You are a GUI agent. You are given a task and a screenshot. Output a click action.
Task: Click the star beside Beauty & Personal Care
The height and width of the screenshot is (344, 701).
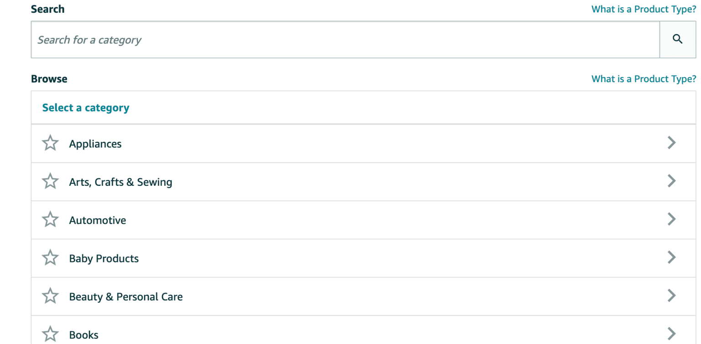(x=50, y=297)
